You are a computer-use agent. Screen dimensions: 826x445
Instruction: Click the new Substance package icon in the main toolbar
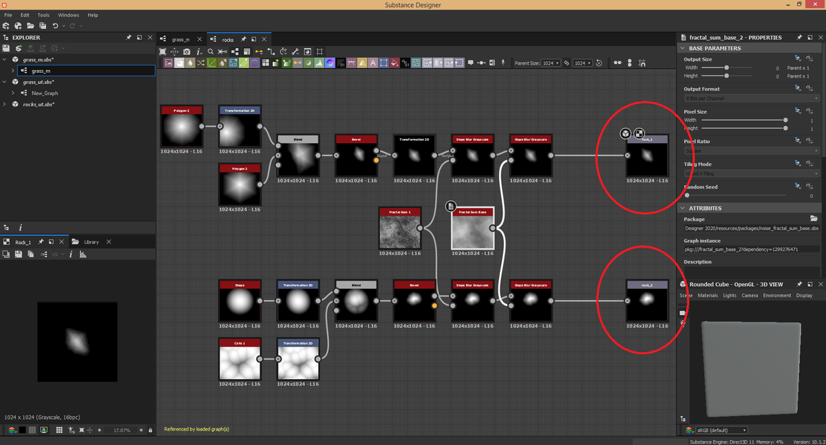pyautogui.click(x=6, y=25)
